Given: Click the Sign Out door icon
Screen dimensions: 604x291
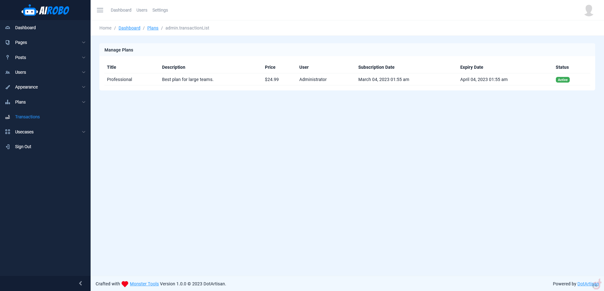Looking at the screenshot, I should coord(8,147).
